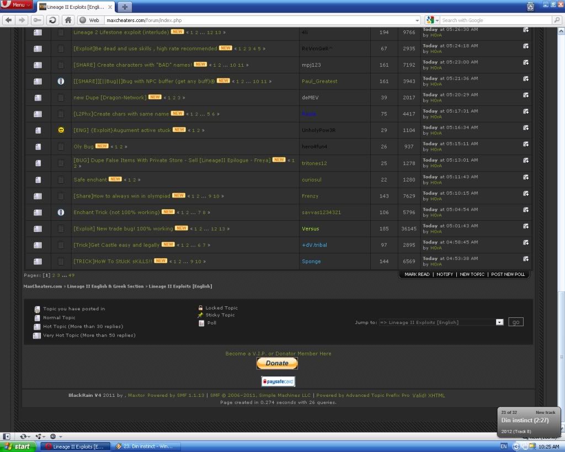The image size is (565, 452).
Task: Open last post of New trade bug topic
Action: point(526,226)
